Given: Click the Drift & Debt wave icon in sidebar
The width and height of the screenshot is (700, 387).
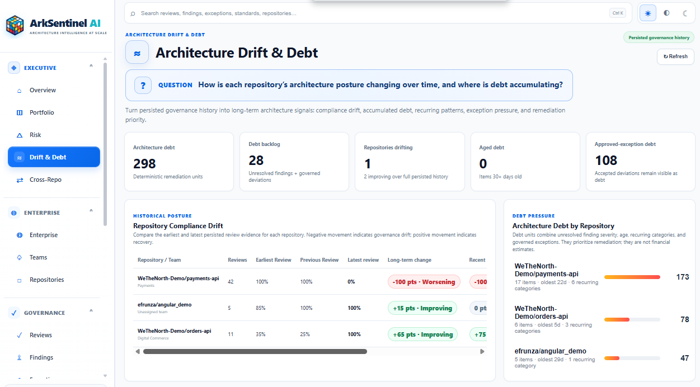Looking at the screenshot, I should coord(20,157).
